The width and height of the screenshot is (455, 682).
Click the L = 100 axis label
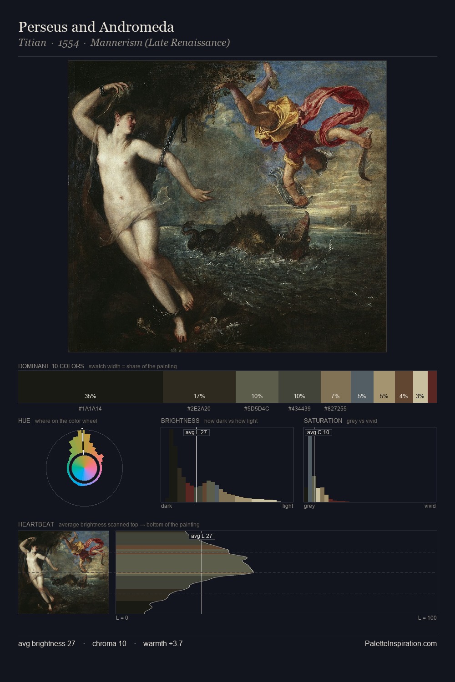(427, 618)
